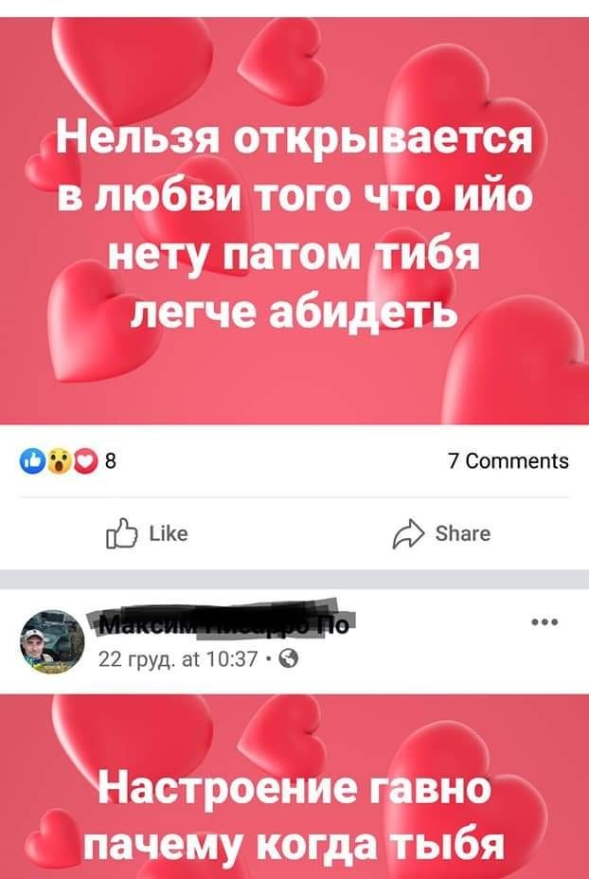Open the wow reaction emoji

pyautogui.click(x=59, y=461)
